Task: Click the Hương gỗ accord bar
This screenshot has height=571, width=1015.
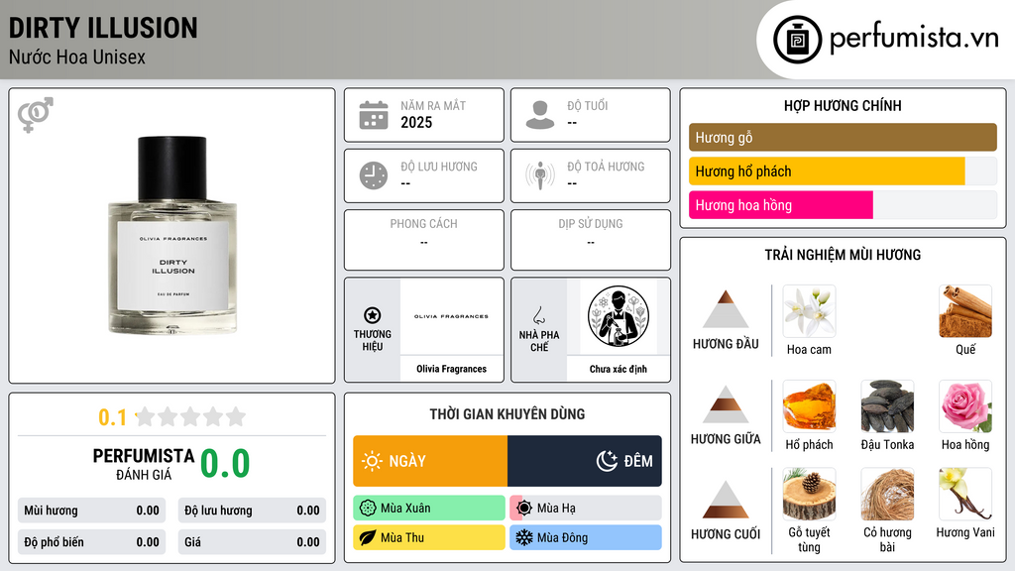Action: click(x=843, y=137)
